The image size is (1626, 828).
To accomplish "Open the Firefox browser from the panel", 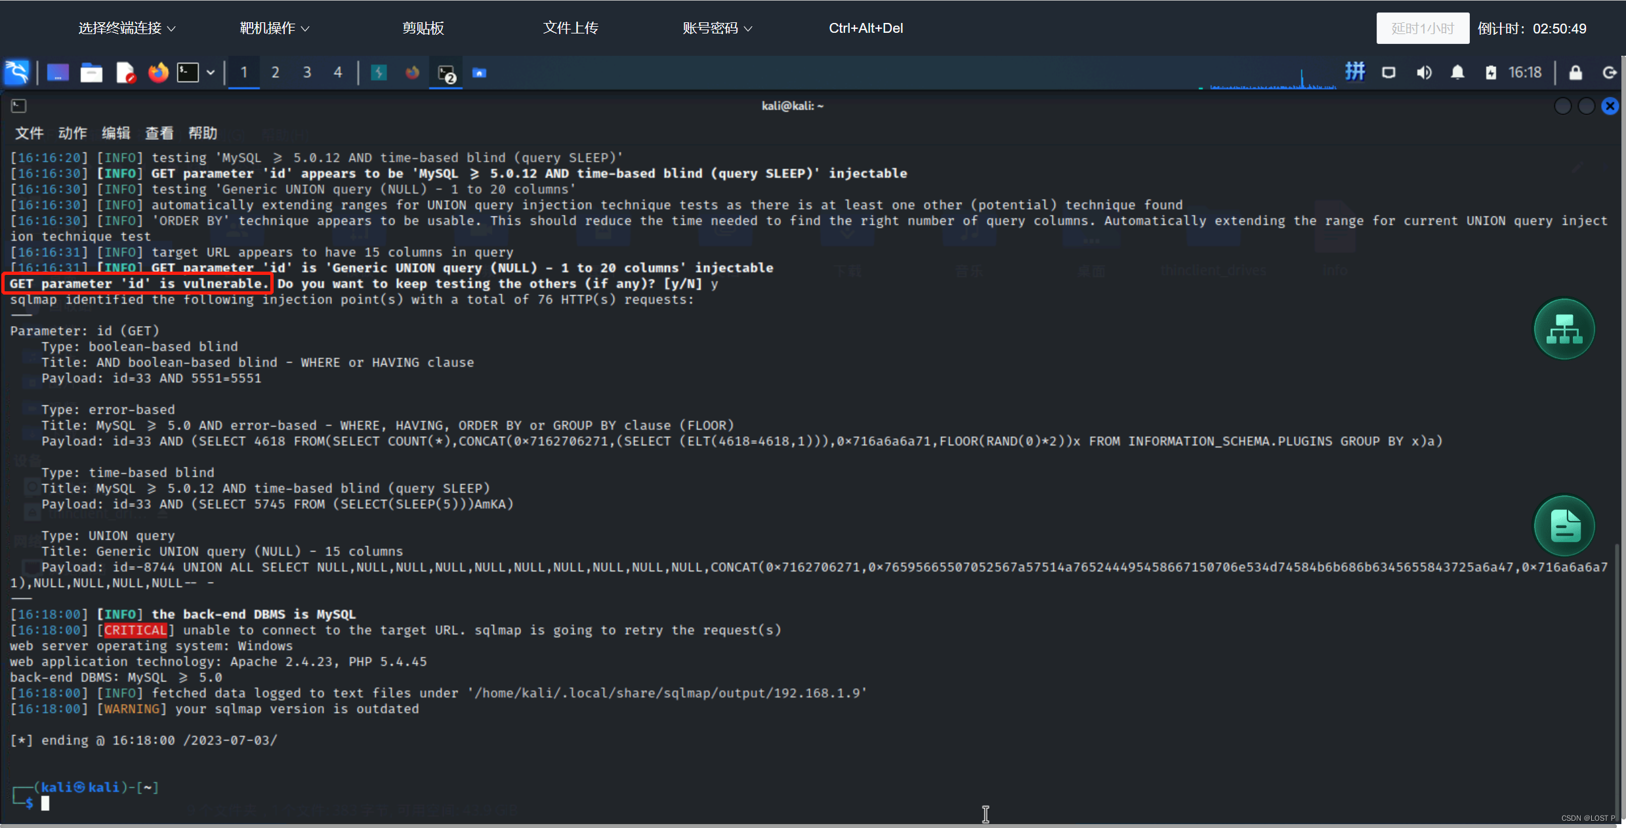I will tap(157, 72).
